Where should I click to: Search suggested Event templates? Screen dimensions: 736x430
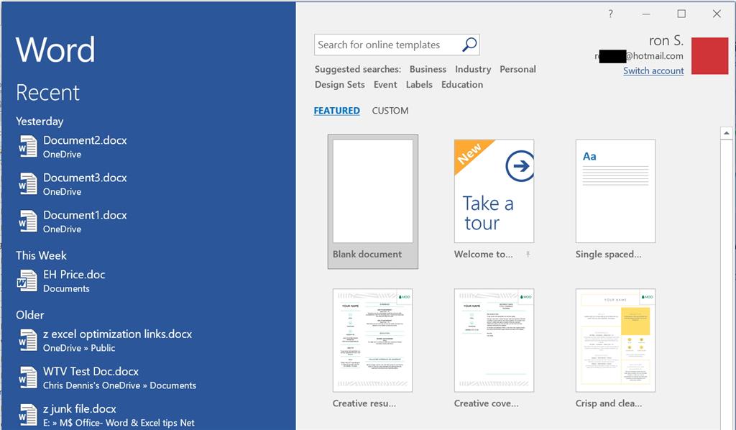point(385,85)
